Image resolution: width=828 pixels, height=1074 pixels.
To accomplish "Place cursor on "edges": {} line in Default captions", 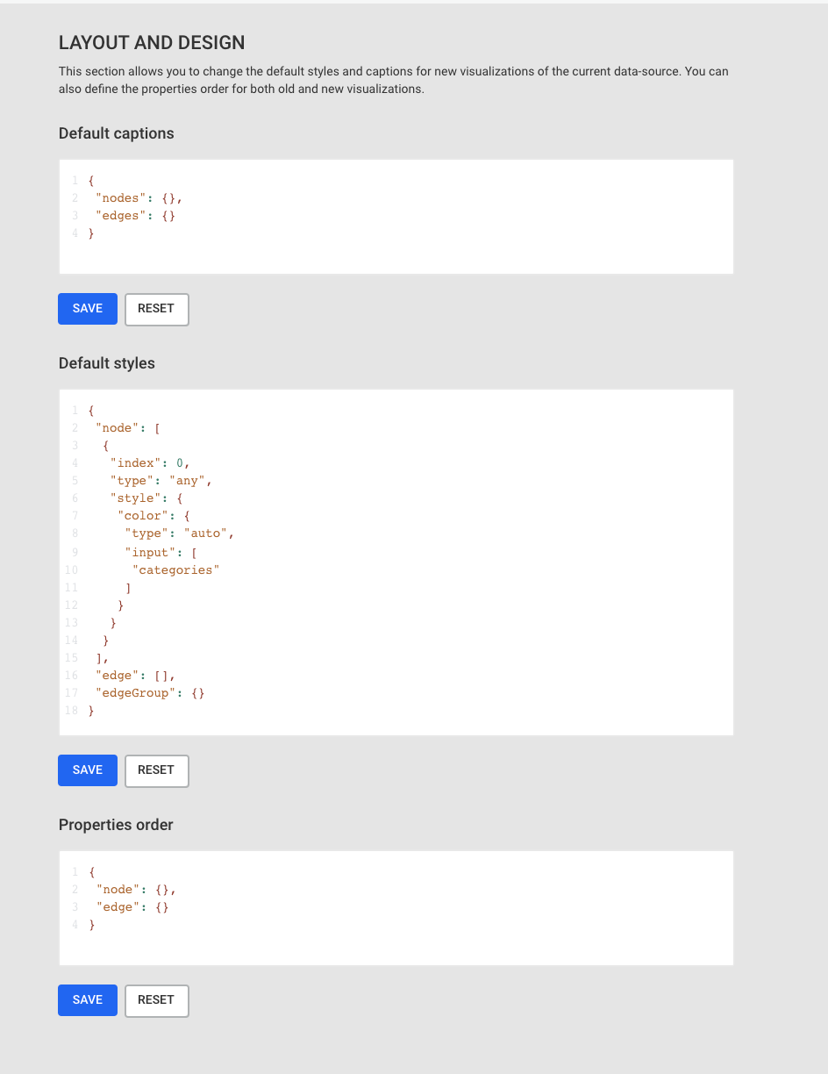I will (x=135, y=216).
